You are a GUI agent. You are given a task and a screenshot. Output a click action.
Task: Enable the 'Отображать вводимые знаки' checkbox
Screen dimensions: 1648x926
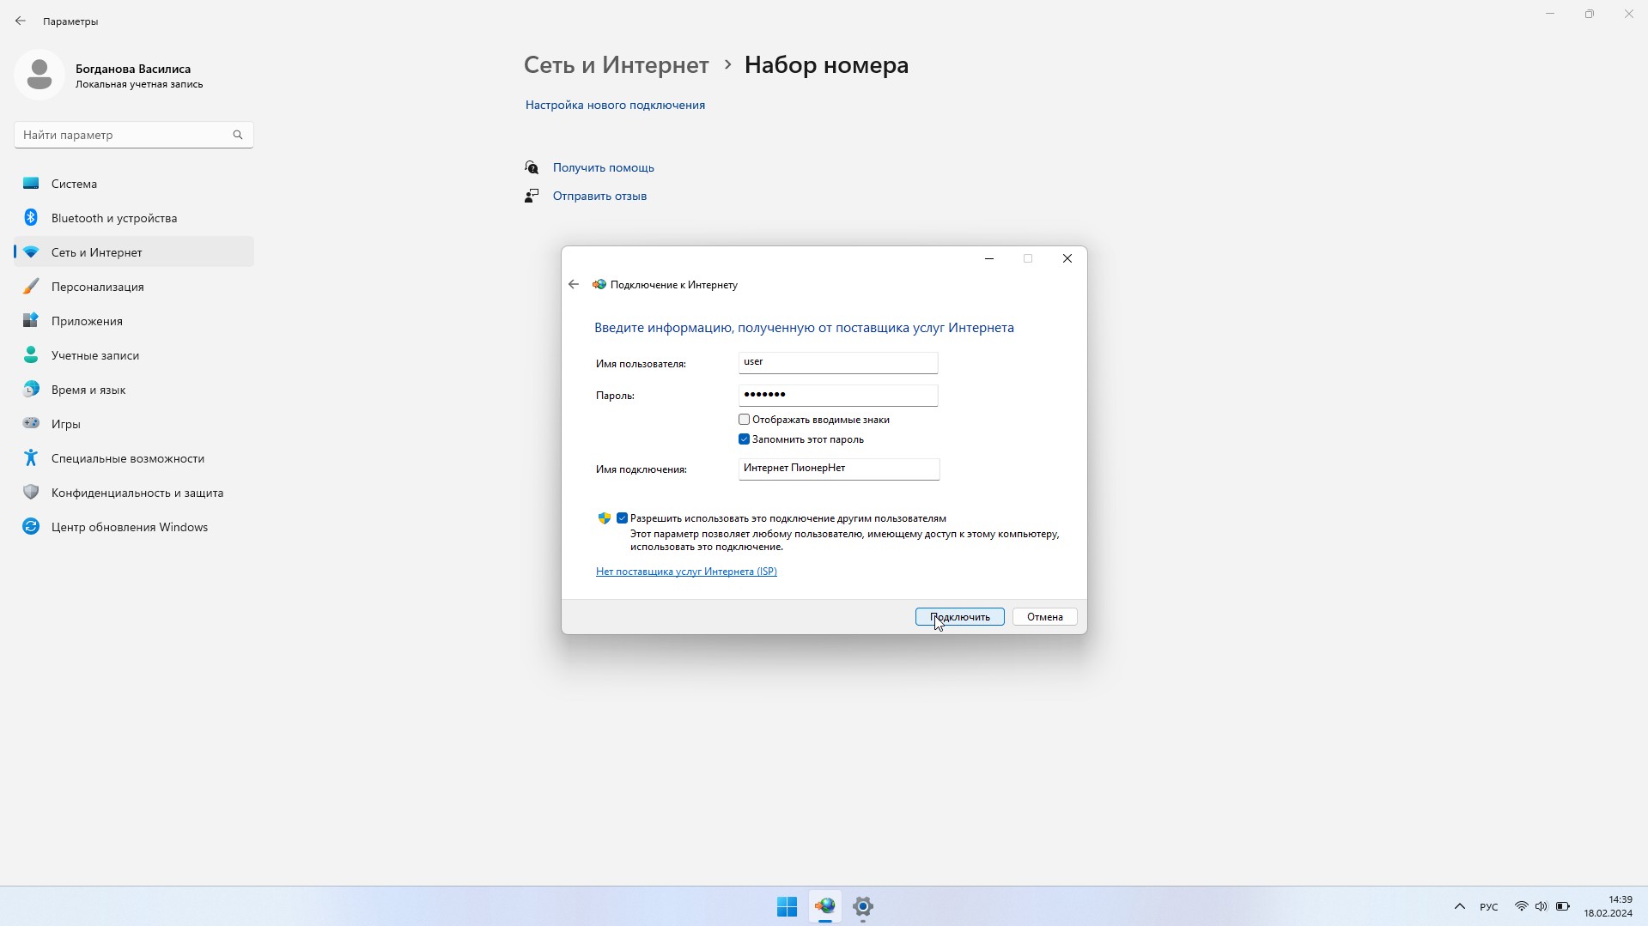coord(745,420)
